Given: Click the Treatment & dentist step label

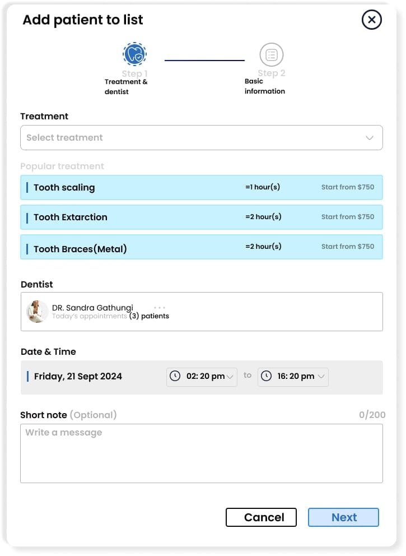Looking at the screenshot, I should coord(126,86).
